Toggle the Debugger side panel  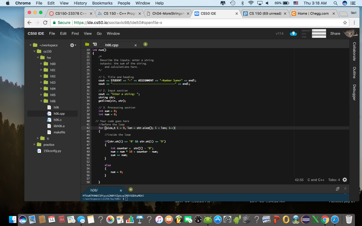354,93
